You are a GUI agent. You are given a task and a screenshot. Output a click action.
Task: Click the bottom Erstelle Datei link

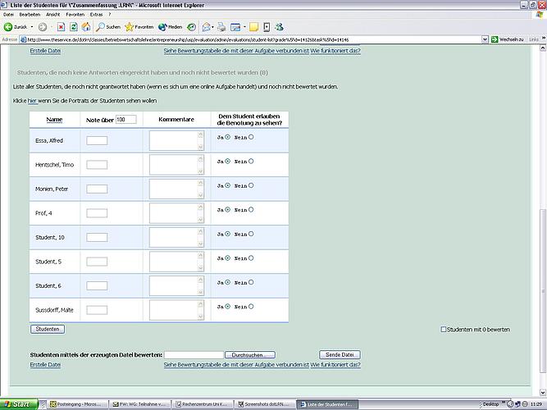pos(45,365)
